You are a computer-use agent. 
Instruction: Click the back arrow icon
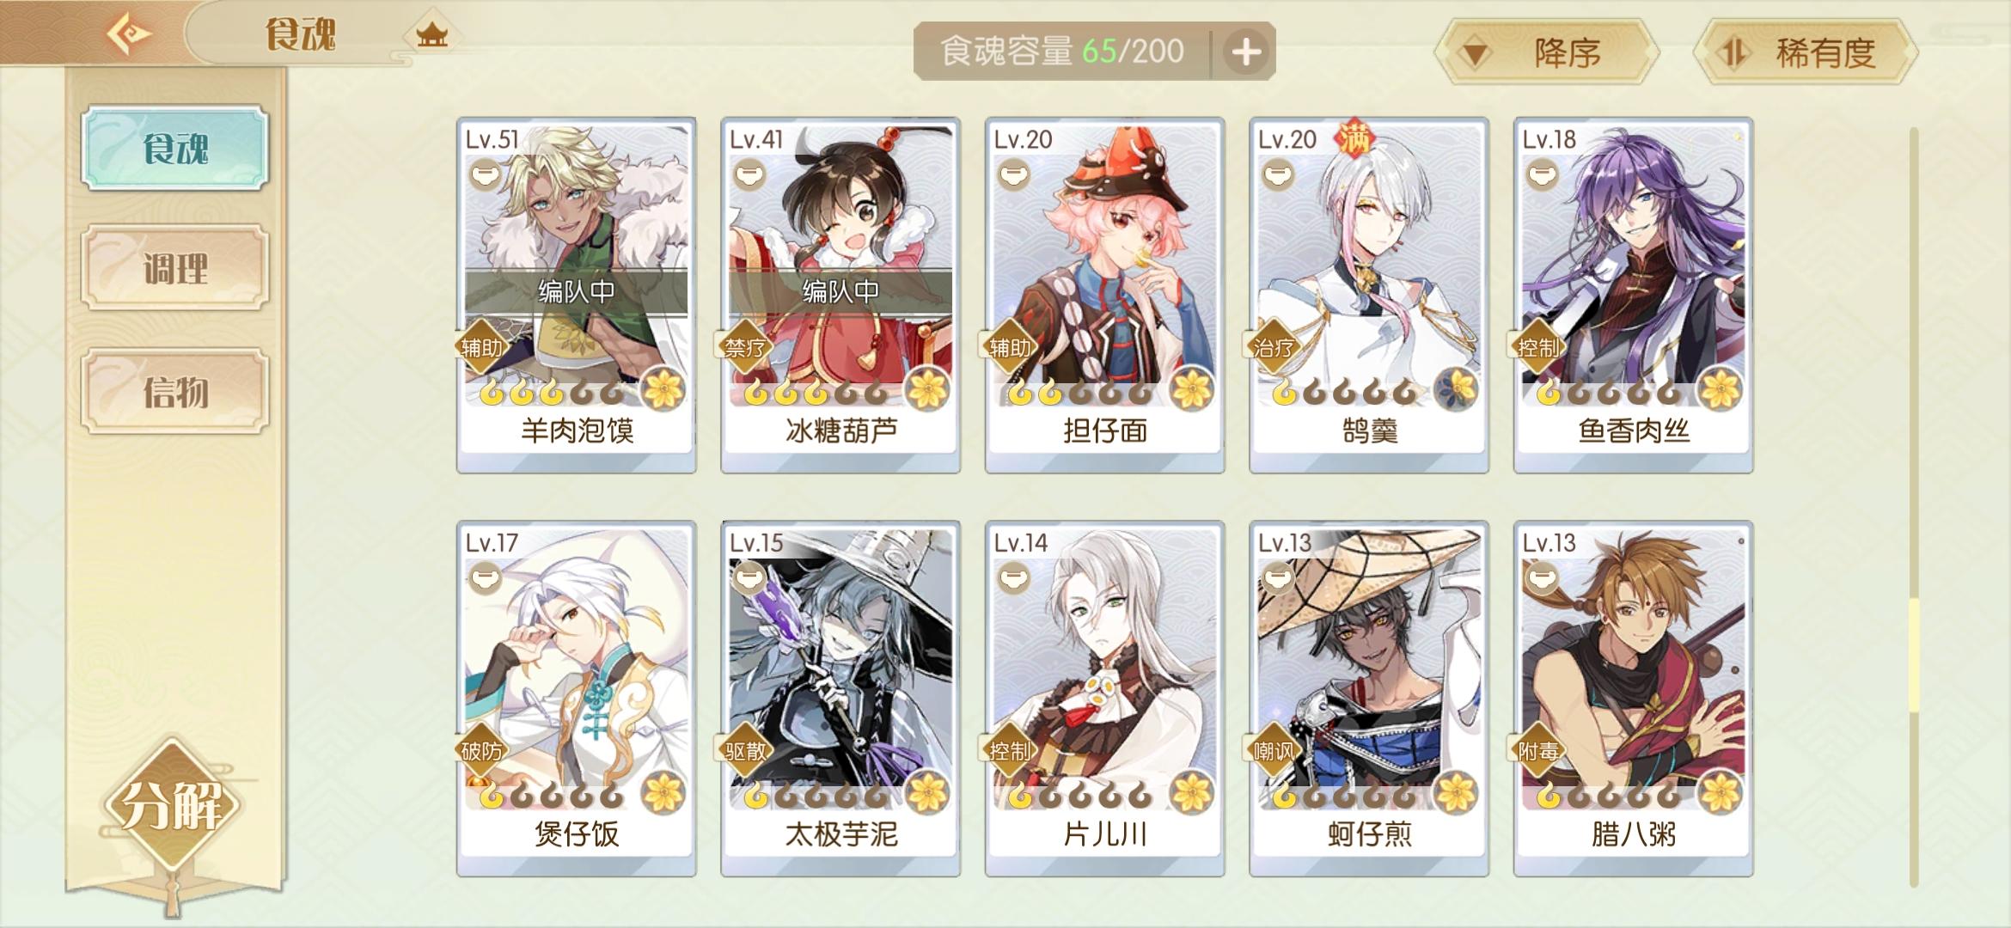coord(129,34)
